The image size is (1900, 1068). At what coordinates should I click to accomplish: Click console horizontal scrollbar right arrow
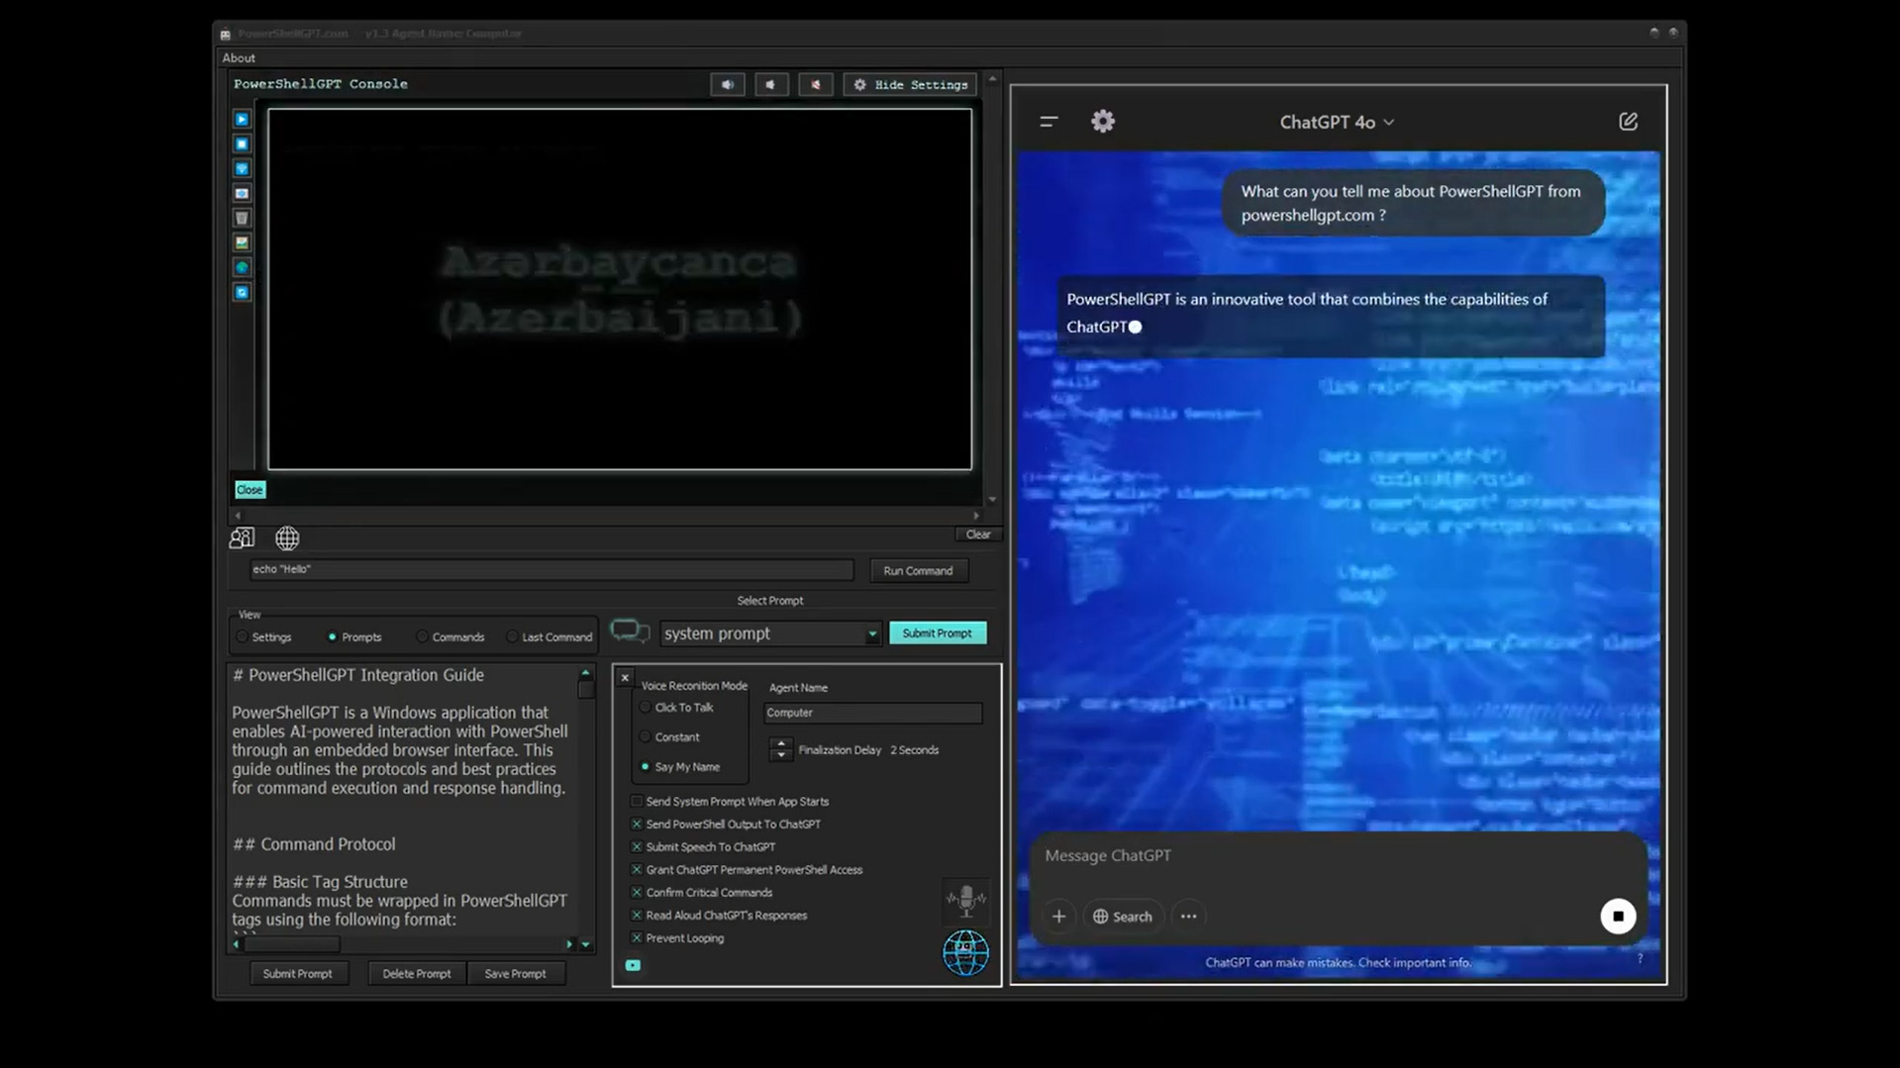click(x=976, y=516)
